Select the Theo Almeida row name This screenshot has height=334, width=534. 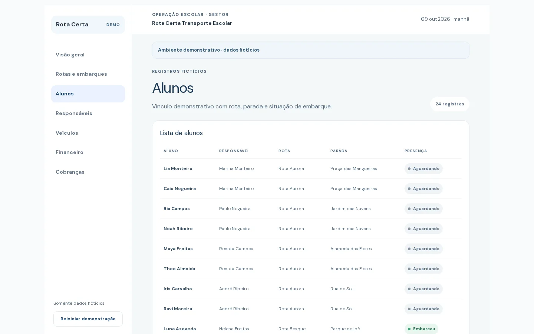(x=179, y=269)
